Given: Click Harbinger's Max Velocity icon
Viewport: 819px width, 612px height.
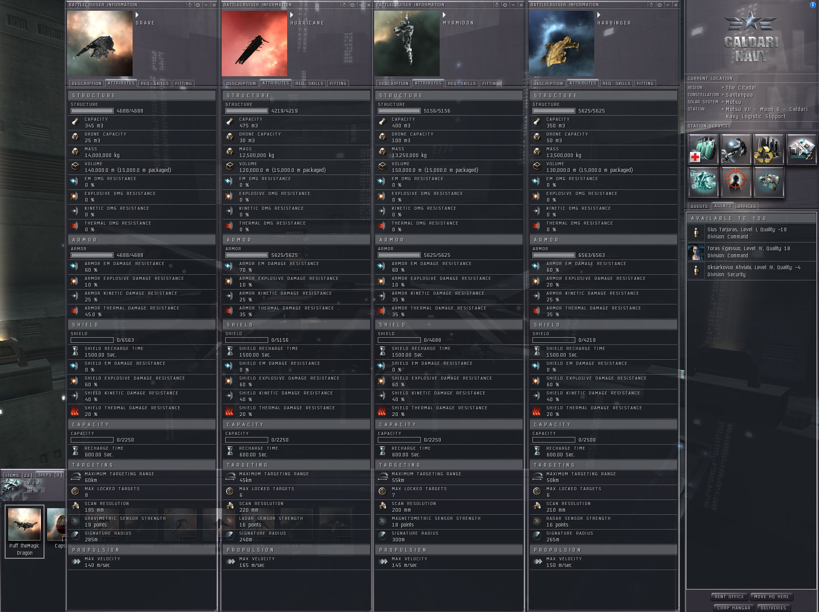Looking at the screenshot, I should click(x=537, y=562).
